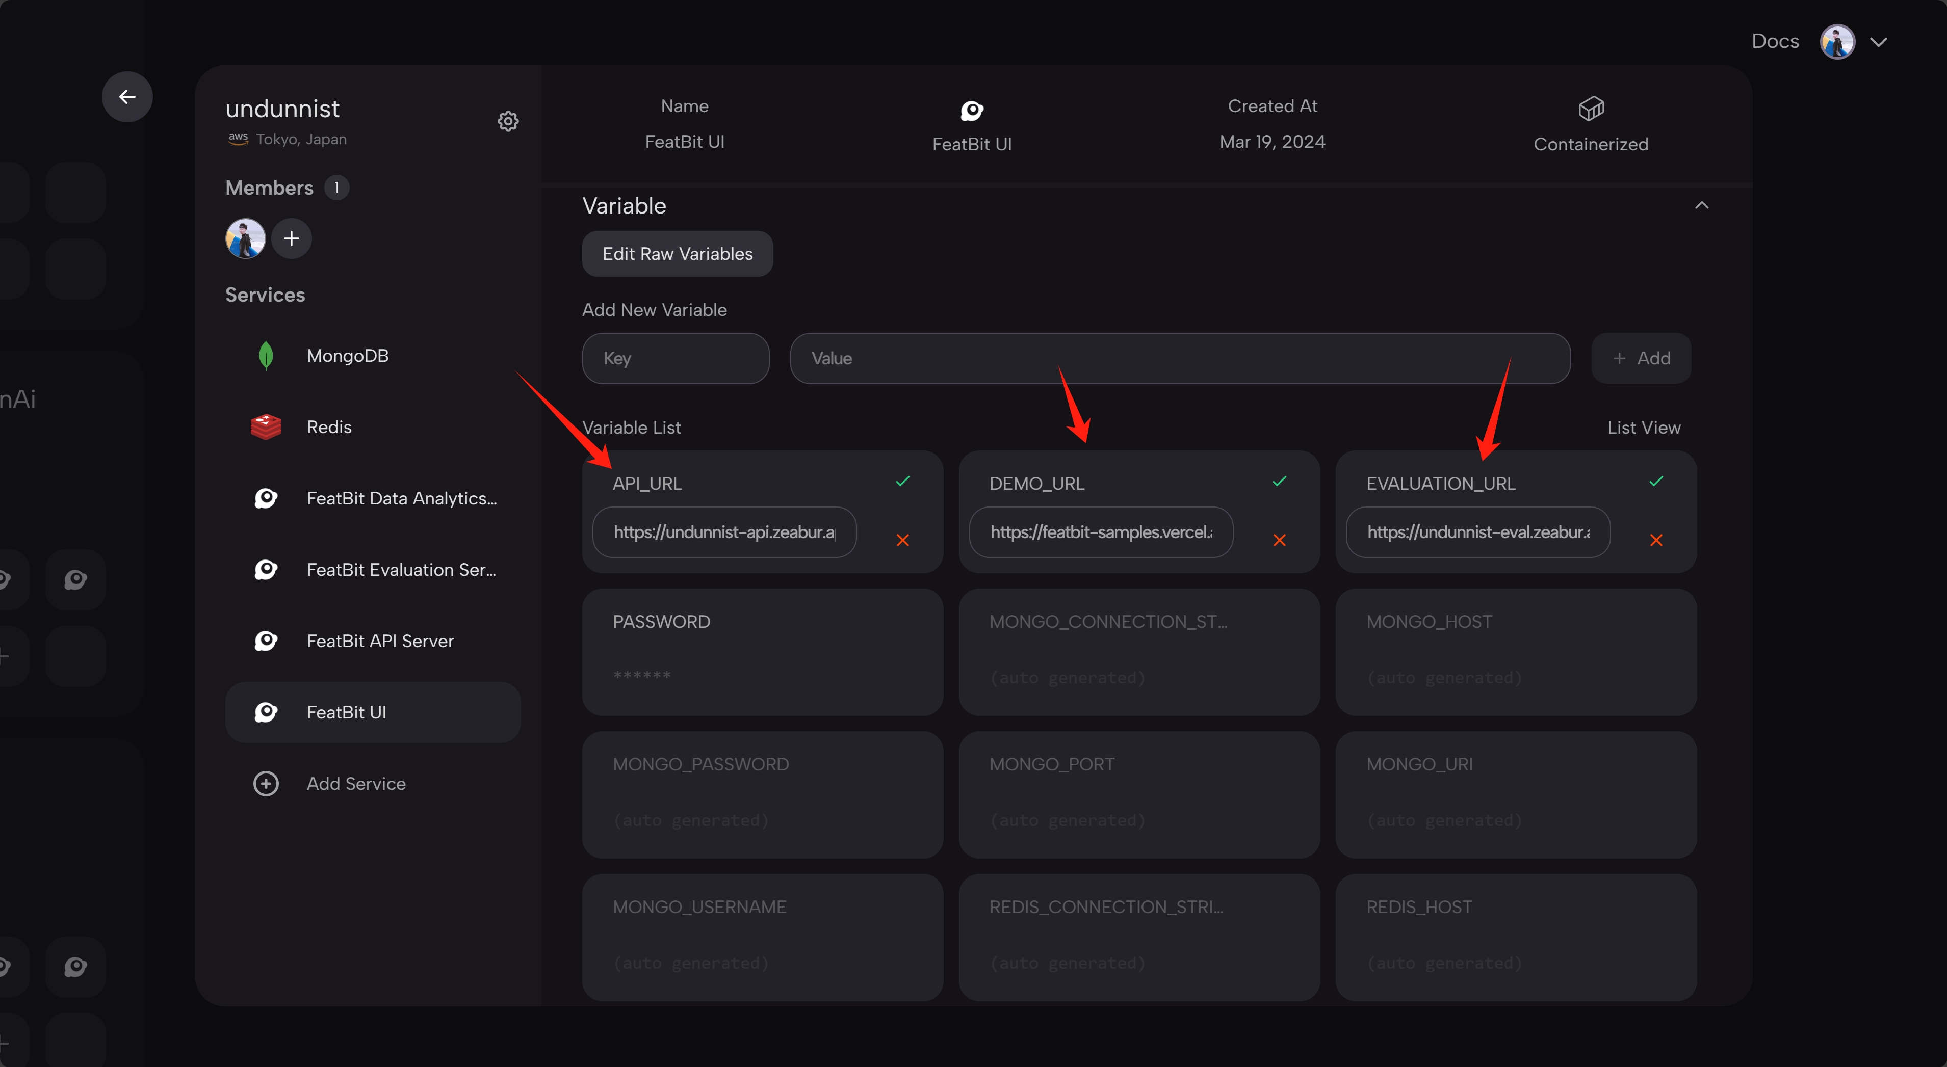Click FeatBit API Server icon

[x=266, y=641]
